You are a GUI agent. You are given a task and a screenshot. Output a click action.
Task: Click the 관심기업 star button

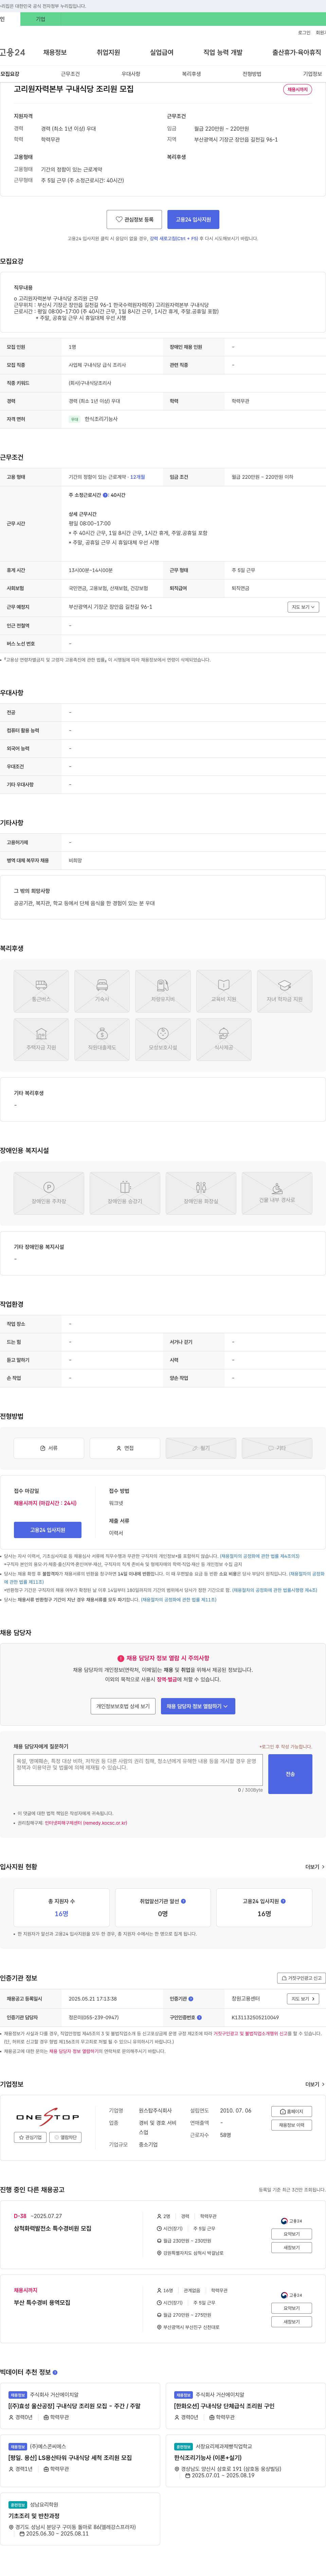(x=30, y=2137)
